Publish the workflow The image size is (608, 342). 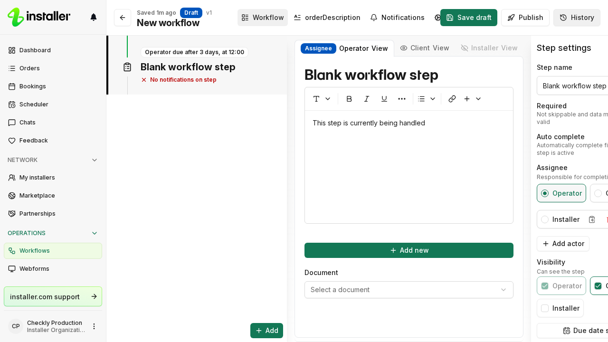[525, 18]
